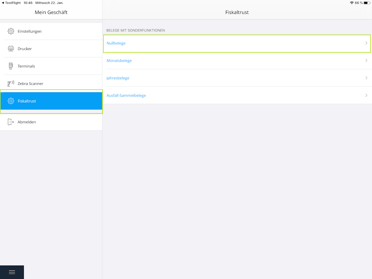This screenshot has width=372, height=279.
Task: Click the Abmelden logout icon
Action: click(x=11, y=122)
